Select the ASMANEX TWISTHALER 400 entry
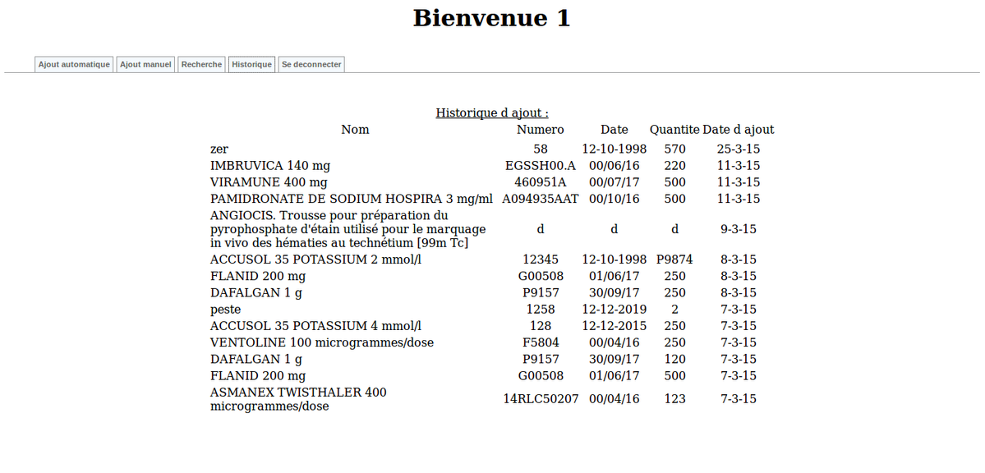The height and width of the screenshot is (473, 985). (298, 399)
